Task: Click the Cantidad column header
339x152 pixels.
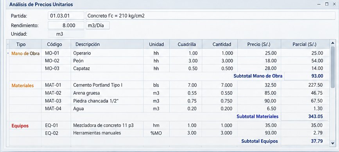Action: 220,44
